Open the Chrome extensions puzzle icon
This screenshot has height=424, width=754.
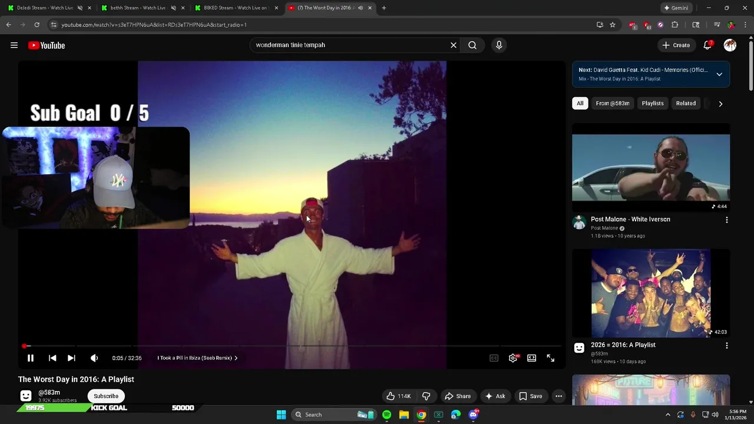tap(675, 25)
